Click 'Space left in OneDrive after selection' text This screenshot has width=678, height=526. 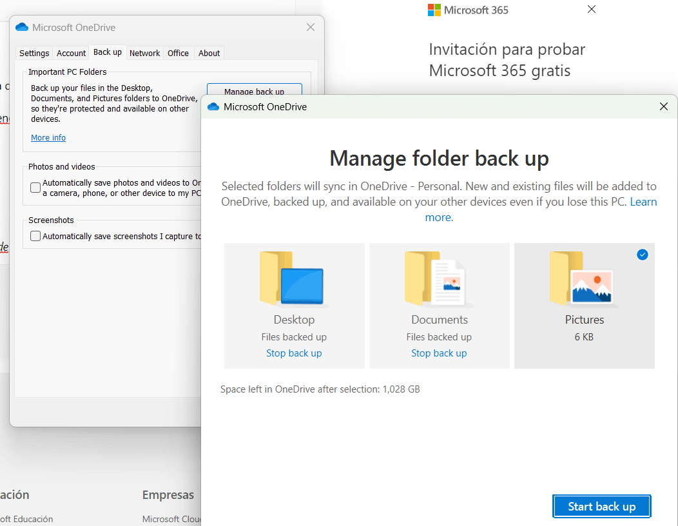[x=320, y=389]
